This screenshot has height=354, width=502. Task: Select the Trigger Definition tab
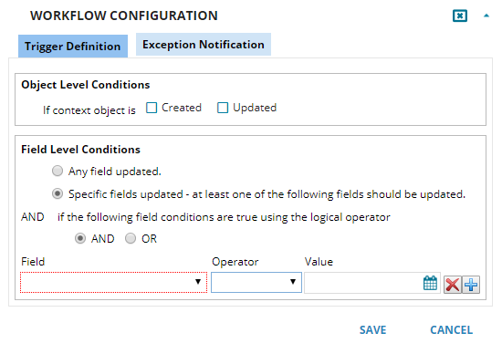[73, 47]
